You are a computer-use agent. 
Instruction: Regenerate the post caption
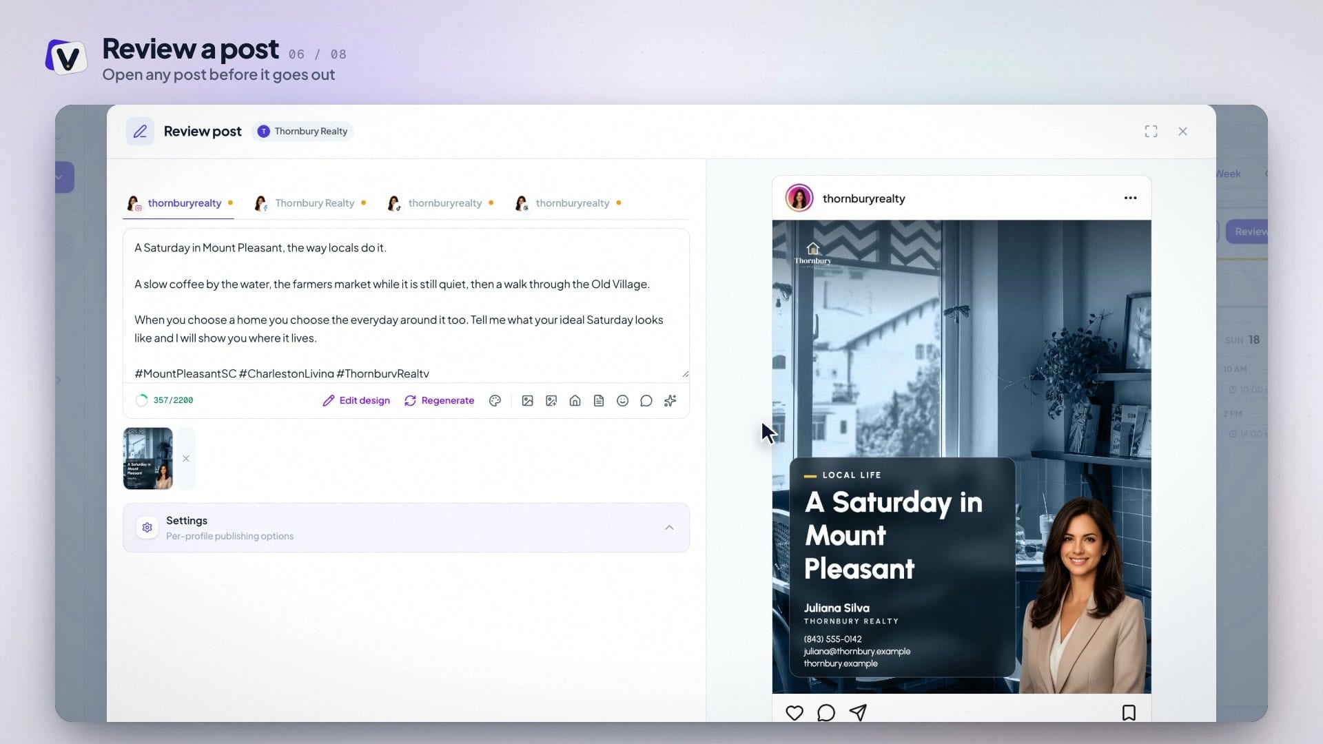point(439,401)
